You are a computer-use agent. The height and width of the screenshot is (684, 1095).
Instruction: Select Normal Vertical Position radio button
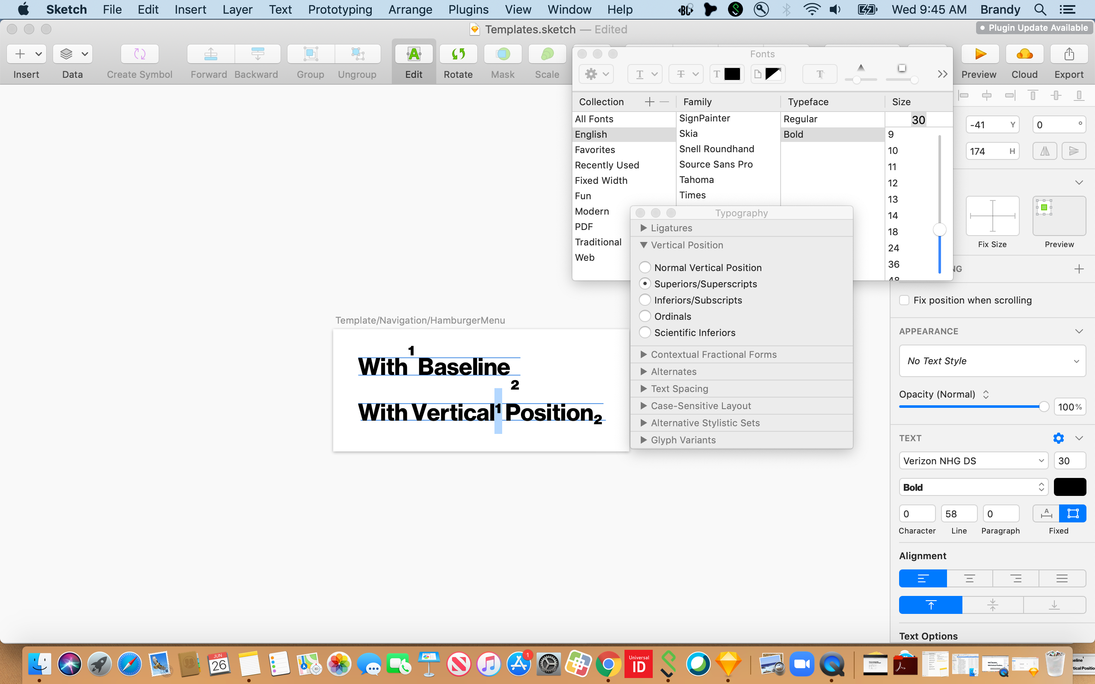coord(645,267)
